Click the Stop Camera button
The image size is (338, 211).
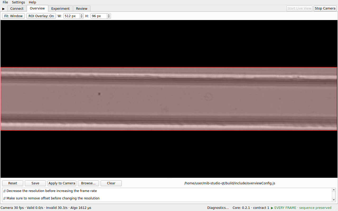325,8
